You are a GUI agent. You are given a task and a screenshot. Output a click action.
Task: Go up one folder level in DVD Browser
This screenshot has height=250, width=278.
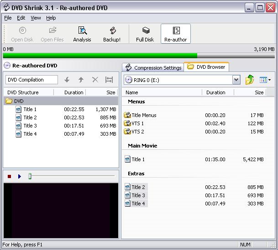250,80
